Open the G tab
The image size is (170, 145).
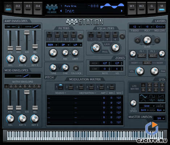(x=152, y=8)
